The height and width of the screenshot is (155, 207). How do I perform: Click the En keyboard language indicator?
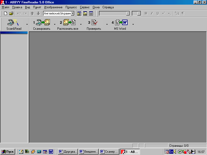(171, 152)
